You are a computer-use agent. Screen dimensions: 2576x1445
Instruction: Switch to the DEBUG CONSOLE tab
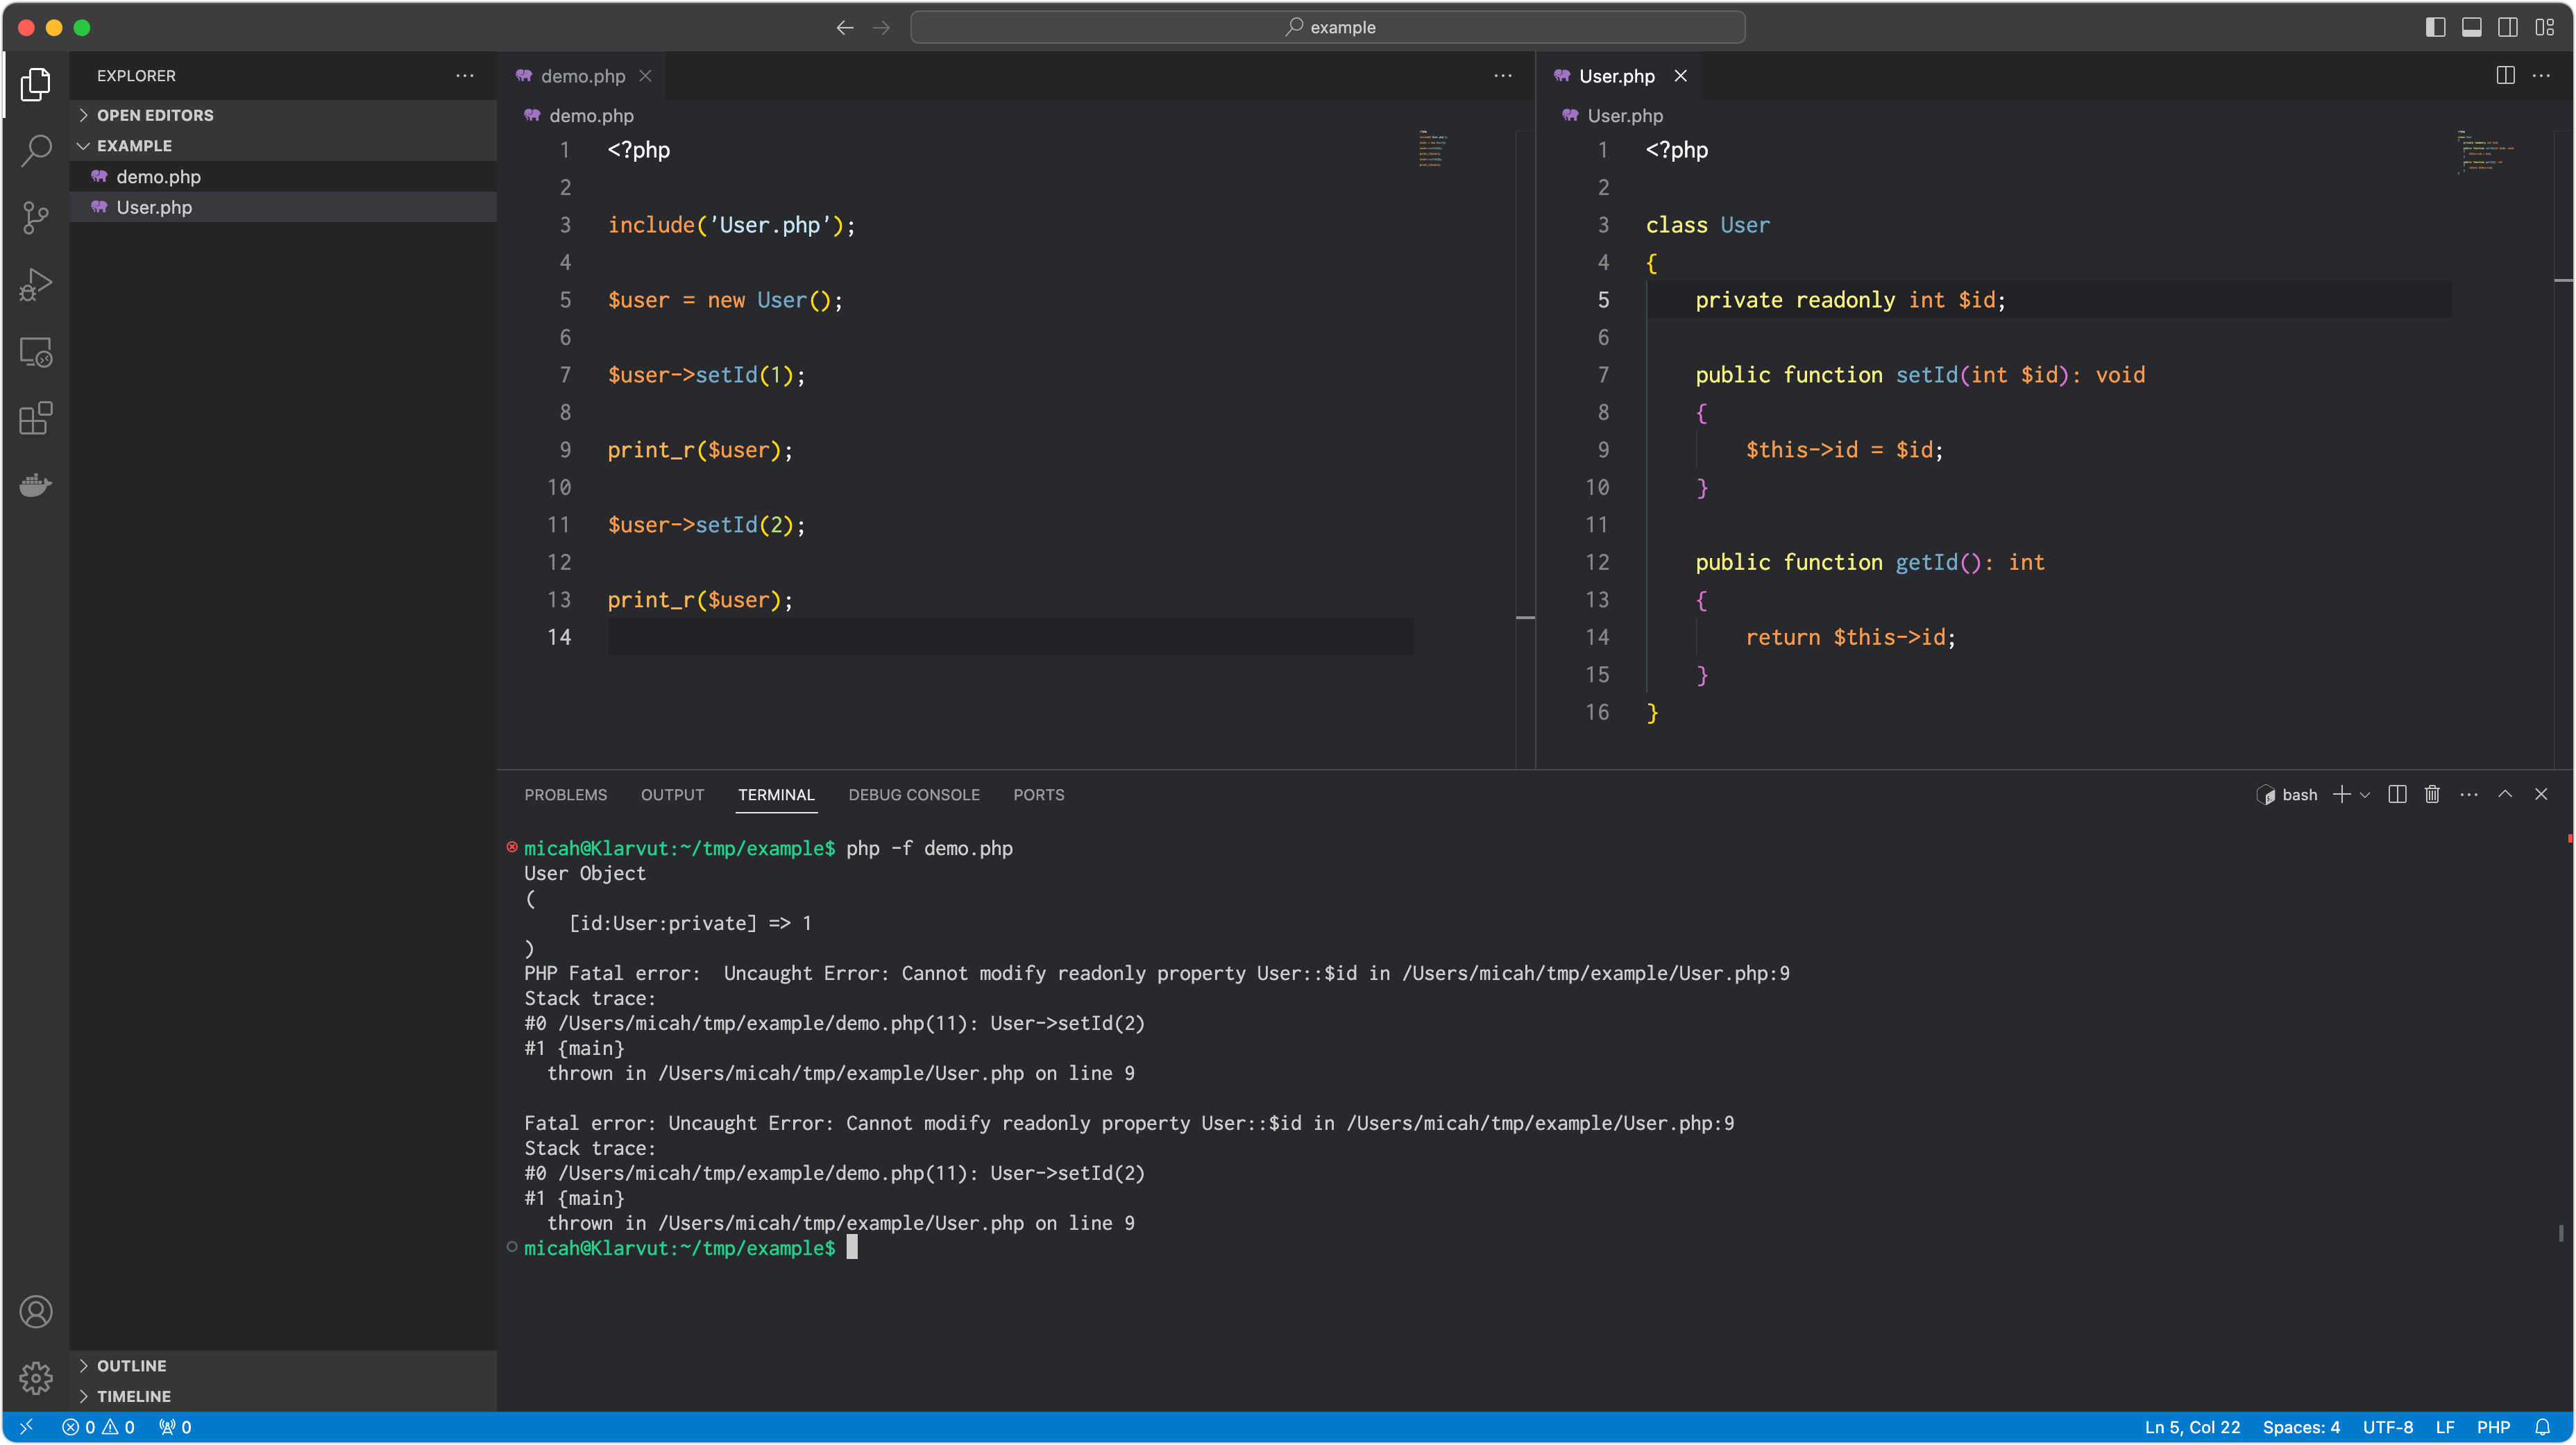click(913, 794)
